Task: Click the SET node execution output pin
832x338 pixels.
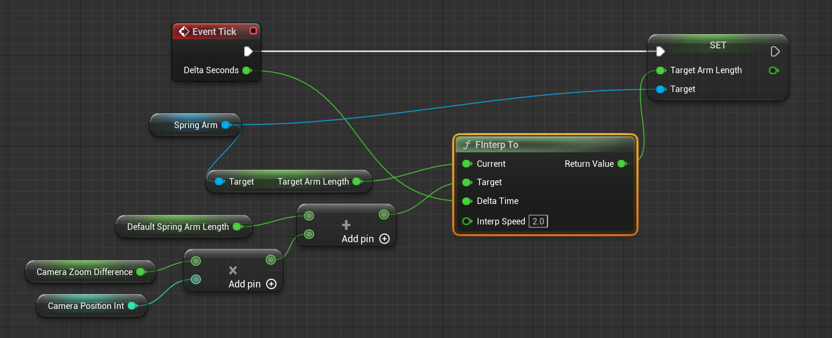Action: [775, 51]
